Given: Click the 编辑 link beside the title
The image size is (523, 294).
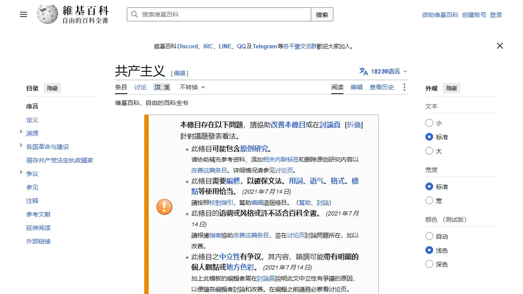Looking at the screenshot, I should coord(180,73).
